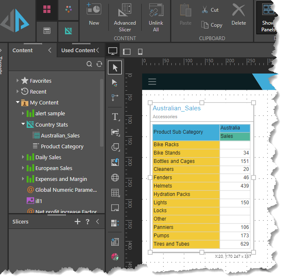Viewport: 283px width, 277px height.
Task: Select the pointer selection tool
Action: click(115, 68)
